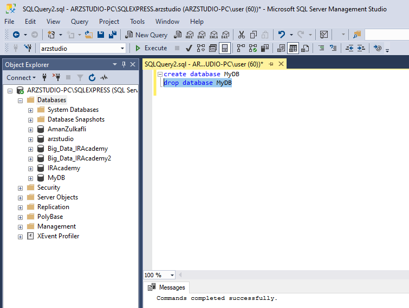Viewport: 409px width, 308px height.
Task: Open the Query menu
Action: point(80,21)
